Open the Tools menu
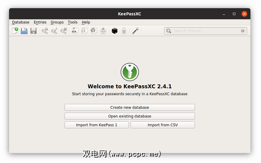Image resolution: width=261 pixels, height=163 pixels. pos(72,22)
